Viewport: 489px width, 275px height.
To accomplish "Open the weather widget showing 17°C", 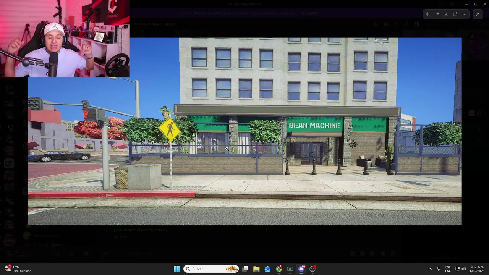I will point(18,269).
